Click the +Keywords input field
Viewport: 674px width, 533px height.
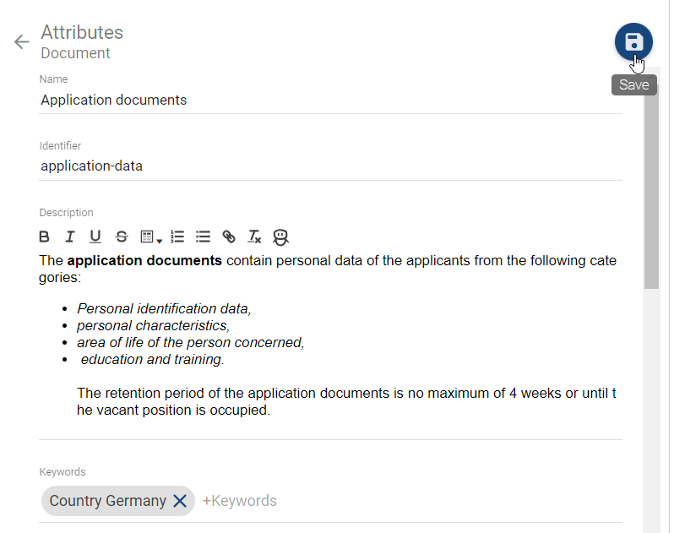coord(240,501)
